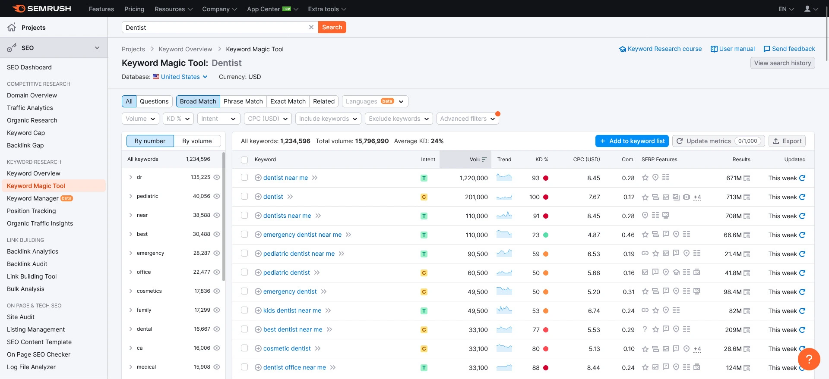Click the orange Search button

(332, 27)
